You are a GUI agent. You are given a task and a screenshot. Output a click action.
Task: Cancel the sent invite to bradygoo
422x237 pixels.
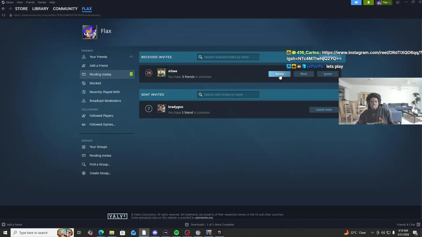click(324, 110)
